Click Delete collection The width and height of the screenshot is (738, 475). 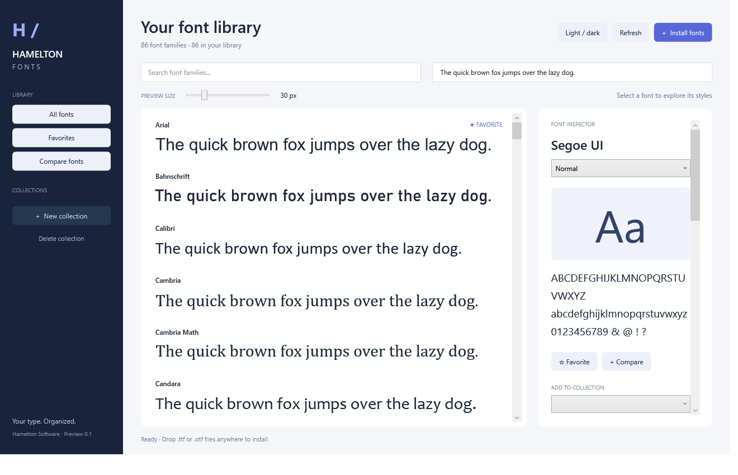61,239
